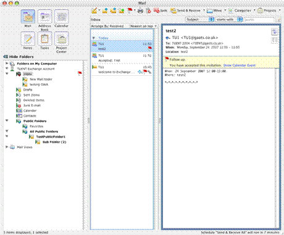The height and width of the screenshot is (235, 284).
Task: Collapse the Today message group
Action: pos(94,38)
